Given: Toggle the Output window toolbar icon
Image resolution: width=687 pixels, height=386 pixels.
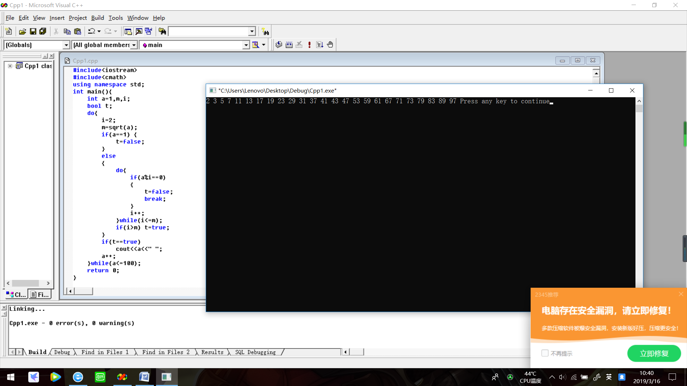Looking at the screenshot, I should tap(138, 31).
